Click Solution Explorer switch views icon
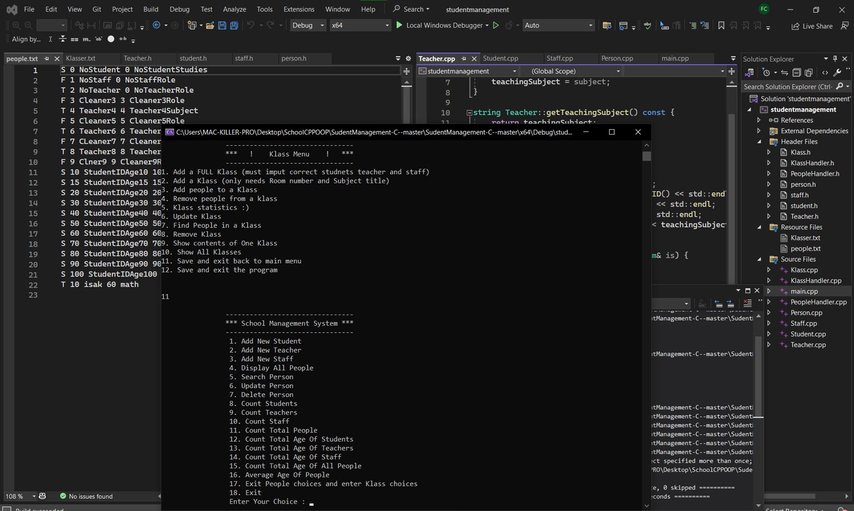The height and width of the screenshot is (511, 854). tap(749, 73)
